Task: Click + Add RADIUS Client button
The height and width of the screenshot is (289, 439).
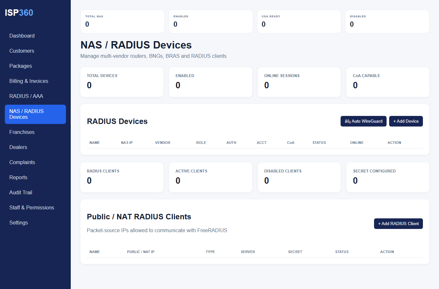Action: click(x=398, y=223)
